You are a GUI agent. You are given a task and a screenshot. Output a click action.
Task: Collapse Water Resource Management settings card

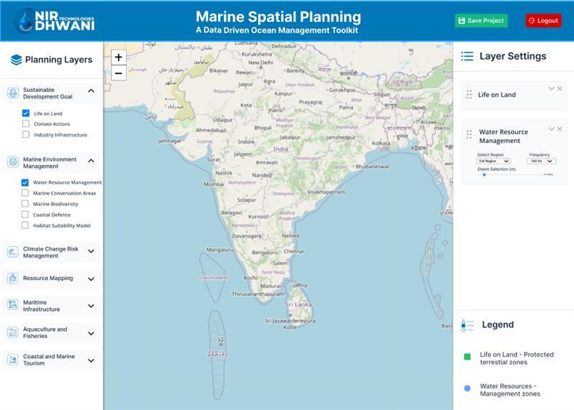(x=551, y=129)
